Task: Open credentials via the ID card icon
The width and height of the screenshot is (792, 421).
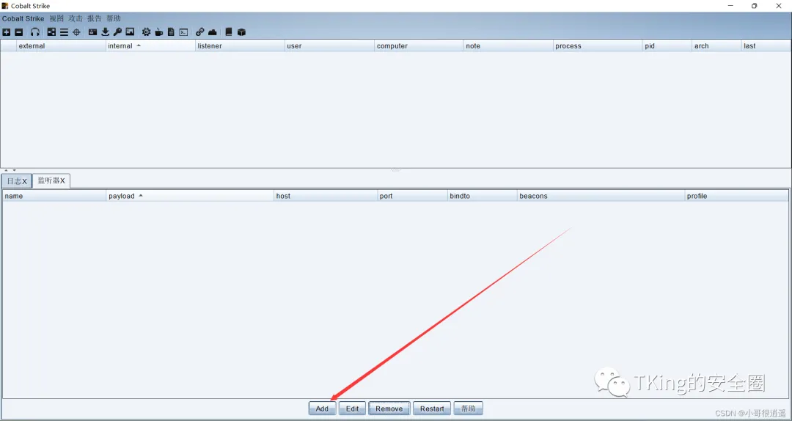Action: [x=93, y=32]
